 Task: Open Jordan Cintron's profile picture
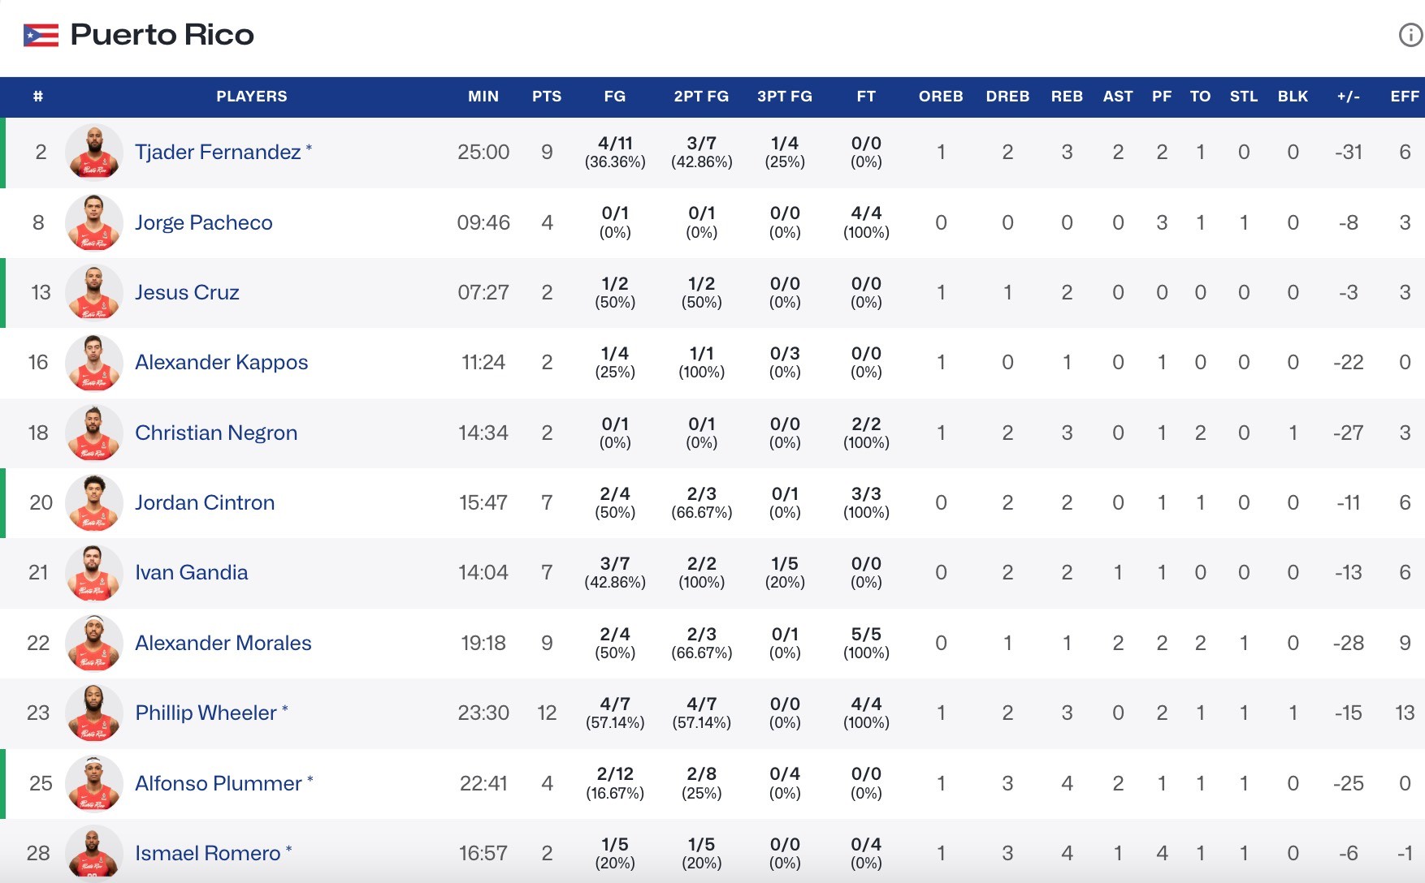93,502
